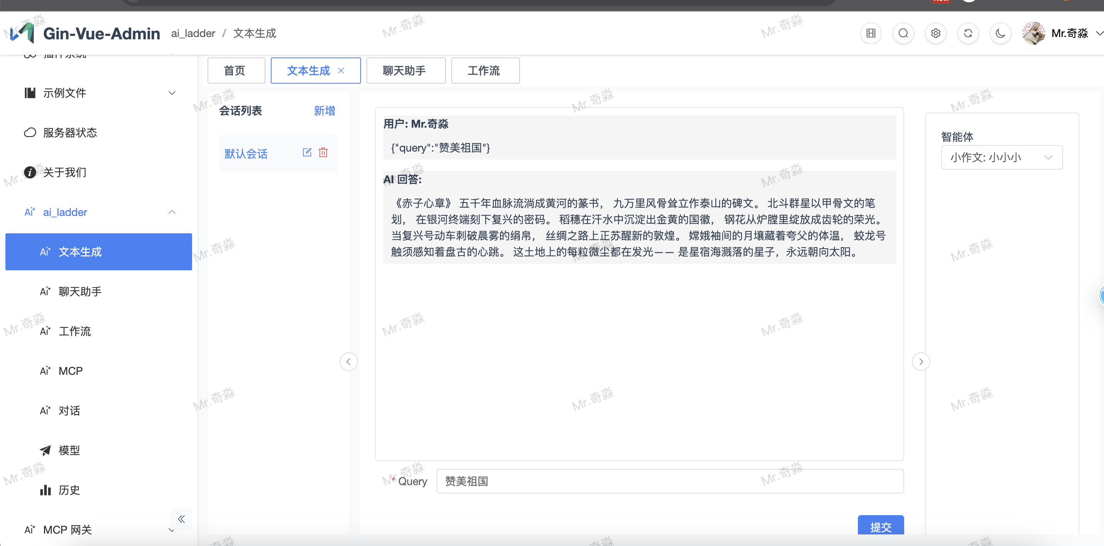This screenshot has height=546, width=1104.
Task: Open the grid layout icon in header
Action: point(870,33)
